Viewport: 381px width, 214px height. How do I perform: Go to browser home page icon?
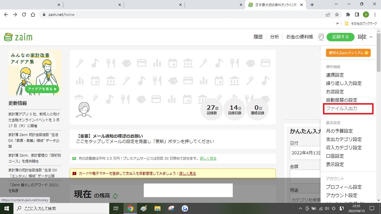click(x=33, y=14)
